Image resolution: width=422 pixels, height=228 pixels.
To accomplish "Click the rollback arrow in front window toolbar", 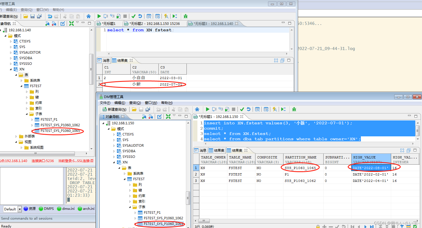I will (x=248, y=109).
